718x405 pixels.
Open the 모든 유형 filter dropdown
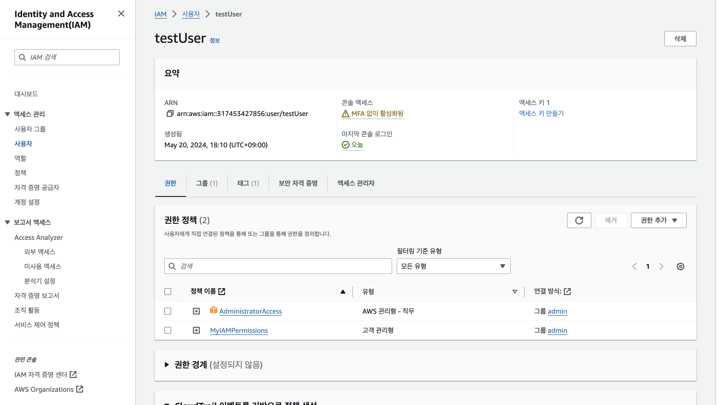tap(453, 266)
